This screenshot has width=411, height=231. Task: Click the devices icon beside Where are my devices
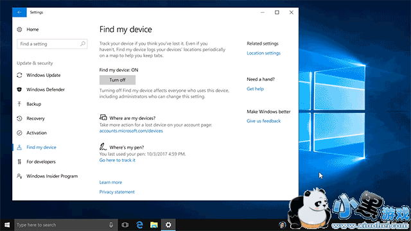[103, 117]
